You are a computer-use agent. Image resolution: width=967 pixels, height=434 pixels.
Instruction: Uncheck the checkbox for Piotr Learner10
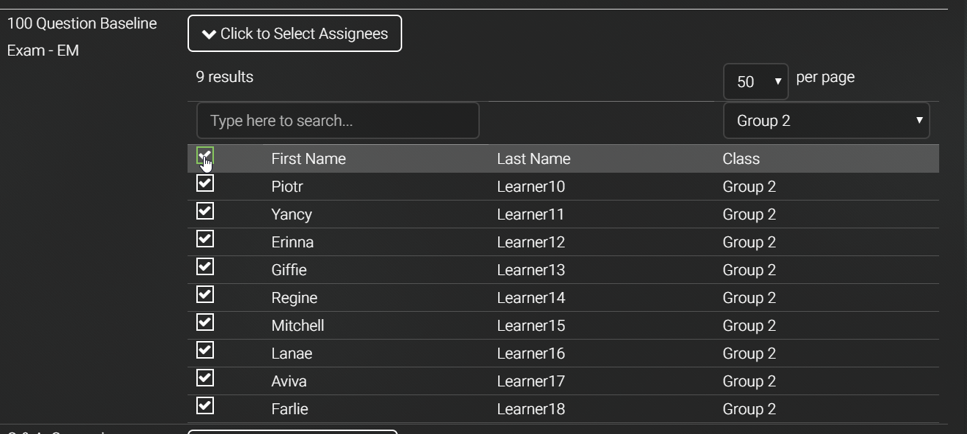[x=205, y=184]
